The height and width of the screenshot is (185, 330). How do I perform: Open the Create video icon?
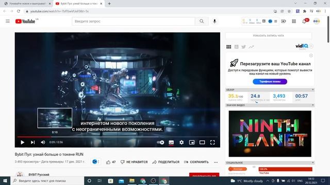click(x=284, y=21)
